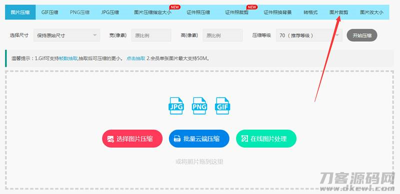Click the 点击抽取 link
400x194 pixels.
[136, 58]
